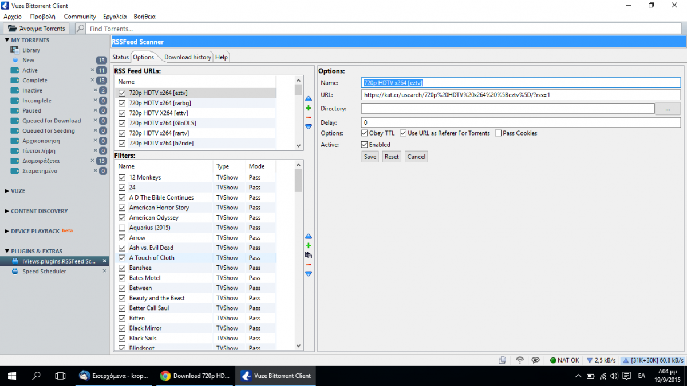Switch to the Chrome taskbar window
This screenshot has height=386, width=687.
[x=195, y=376]
